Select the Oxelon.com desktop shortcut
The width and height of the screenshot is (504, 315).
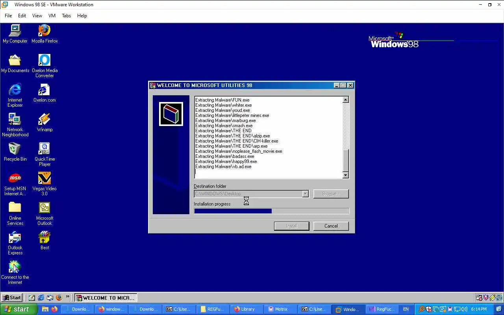tap(44, 93)
